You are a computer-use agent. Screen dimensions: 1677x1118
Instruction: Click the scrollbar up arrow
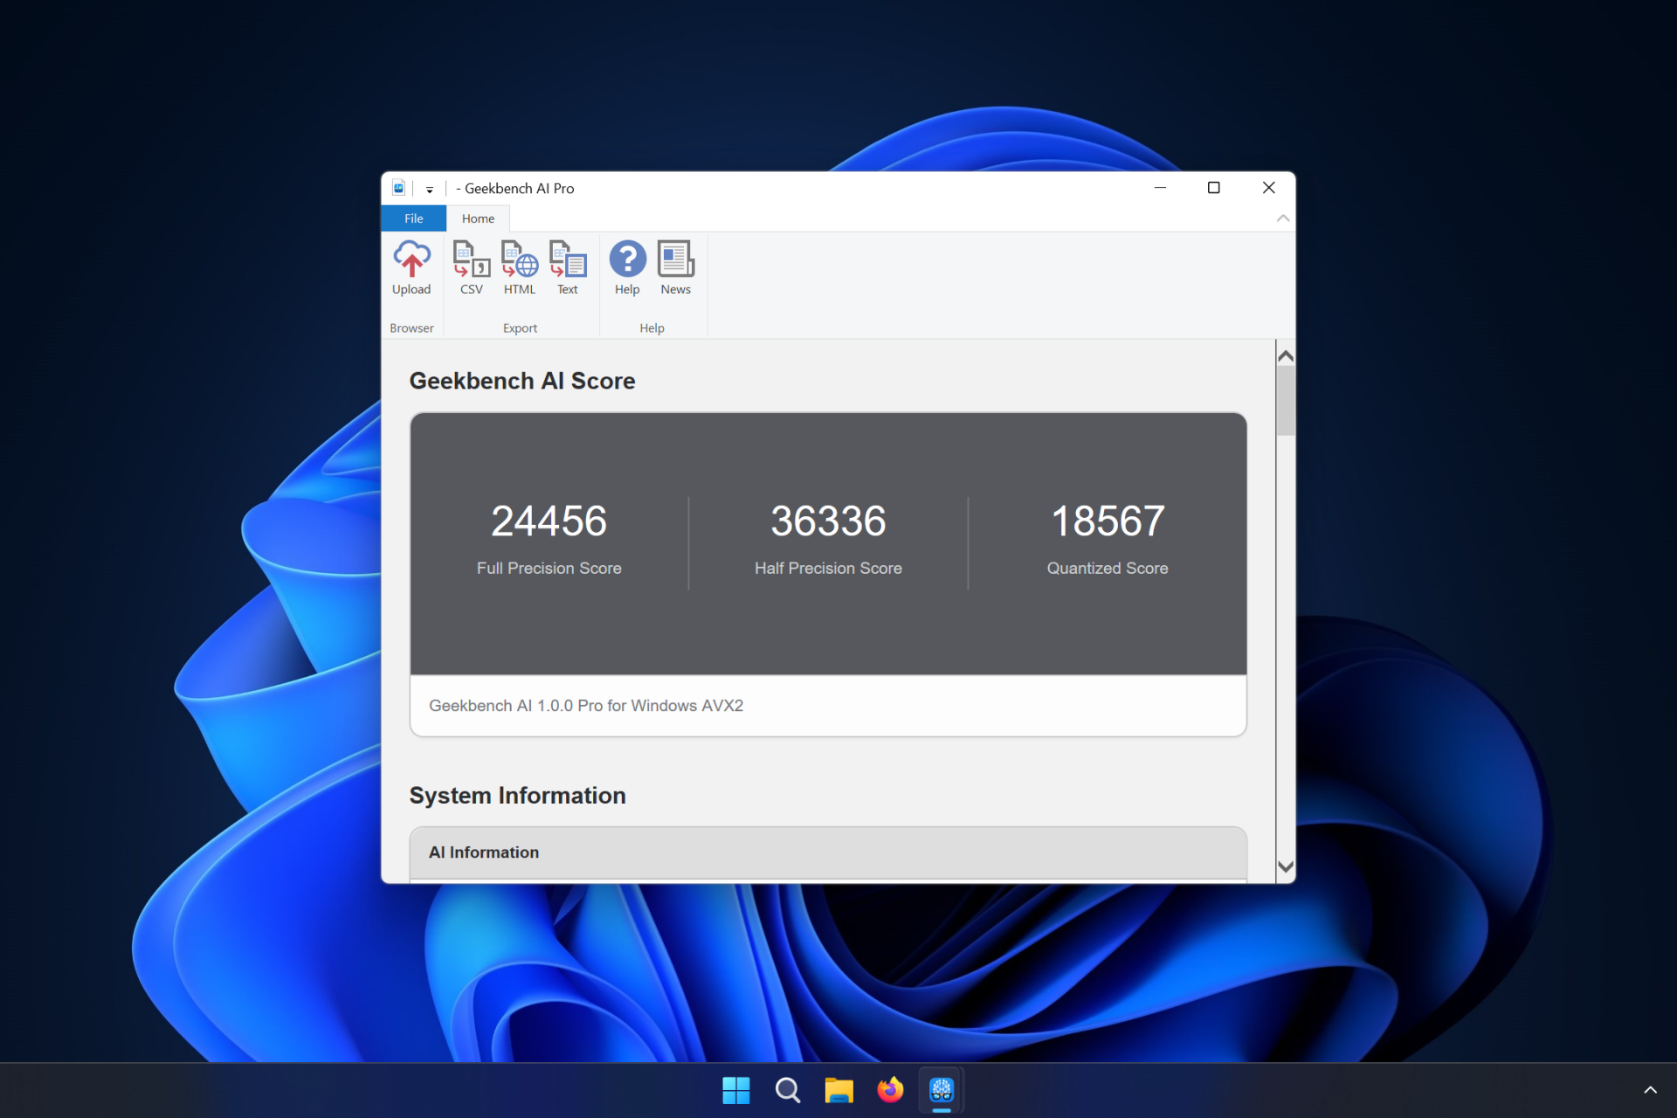pyautogui.click(x=1285, y=355)
